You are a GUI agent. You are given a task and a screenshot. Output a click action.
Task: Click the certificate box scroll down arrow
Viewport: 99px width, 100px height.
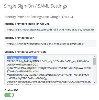(x=95, y=83)
